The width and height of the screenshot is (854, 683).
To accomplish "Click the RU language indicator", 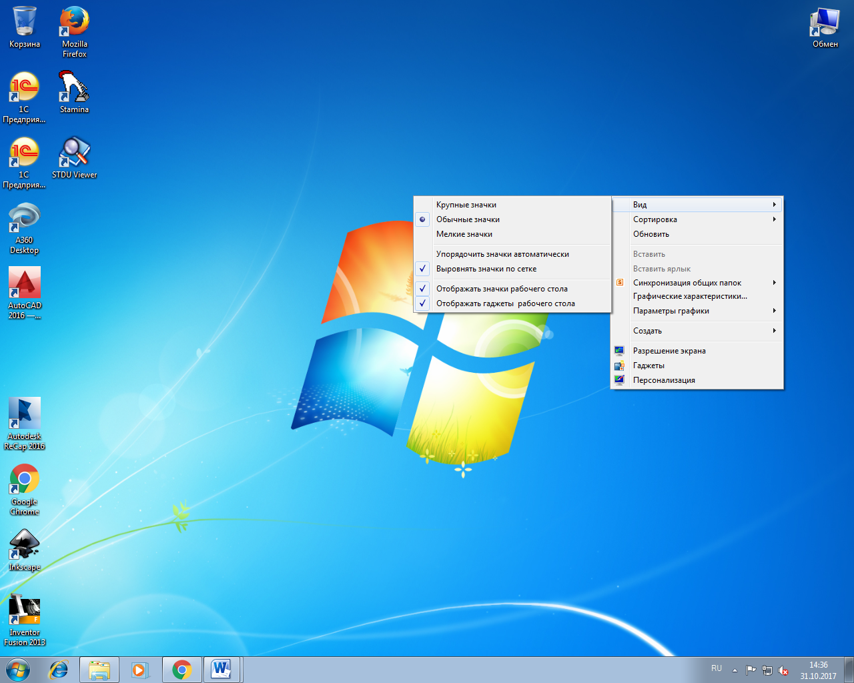I will point(717,668).
